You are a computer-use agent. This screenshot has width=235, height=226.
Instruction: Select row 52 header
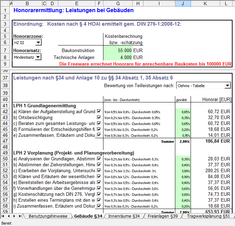click(x=5, y=170)
